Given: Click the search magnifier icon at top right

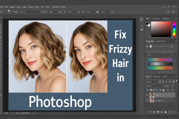Looking at the screenshot, I should point(168,12).
